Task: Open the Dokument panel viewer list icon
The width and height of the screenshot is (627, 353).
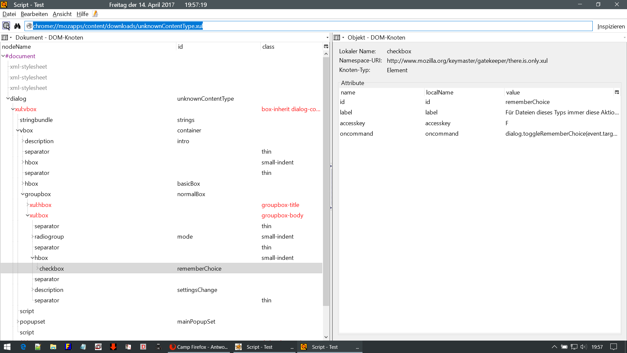Action: tap(5, 38)
